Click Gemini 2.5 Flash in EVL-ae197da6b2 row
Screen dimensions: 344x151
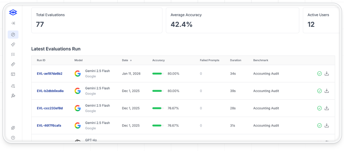tap(97, 71)
